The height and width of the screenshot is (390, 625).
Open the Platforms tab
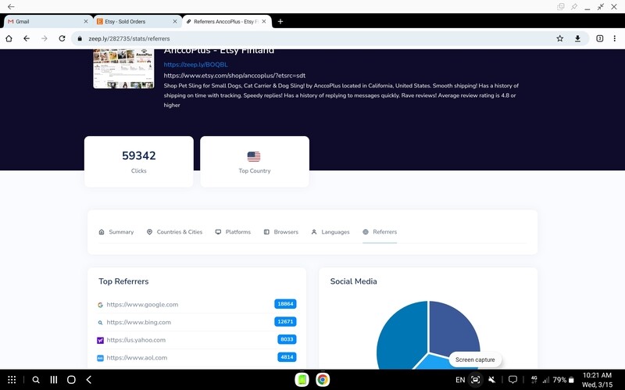pyautogui.click(x=233, y=231)
